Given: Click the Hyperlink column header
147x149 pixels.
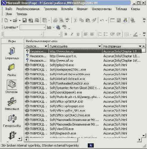Looking at the screenshot, I should tap(75, 46).
